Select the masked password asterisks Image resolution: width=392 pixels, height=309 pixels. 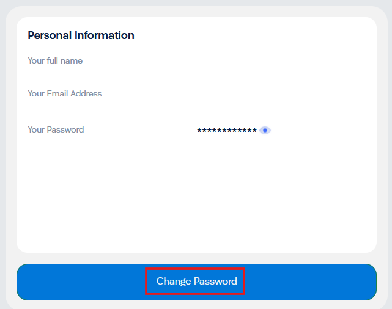(227, 130)
